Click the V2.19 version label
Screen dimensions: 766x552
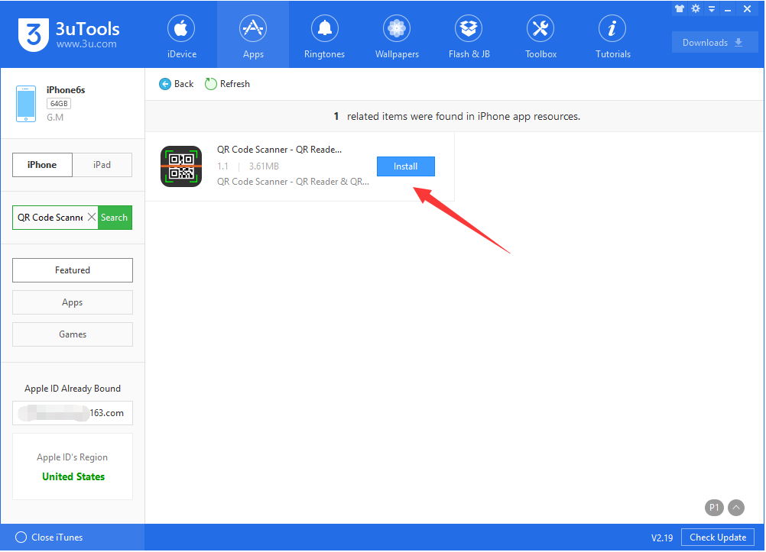pyautogui.click(x=662, y=537)
